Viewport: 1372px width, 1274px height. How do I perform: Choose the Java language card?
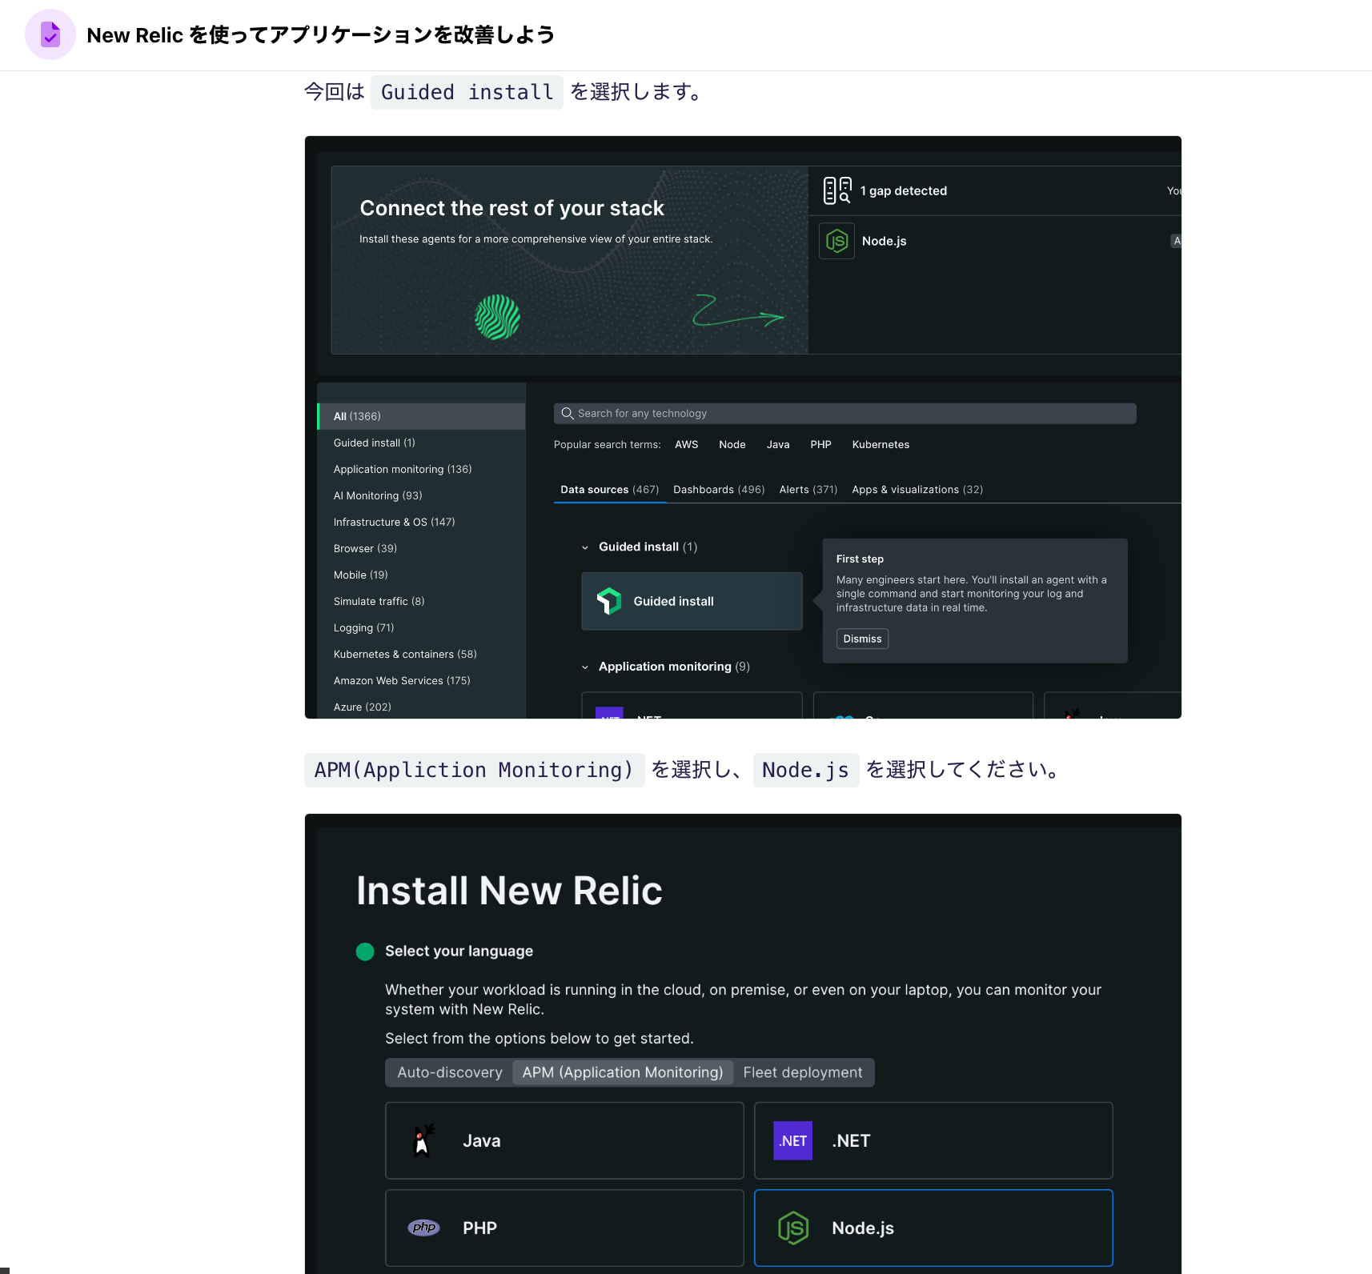[564, 1140]
